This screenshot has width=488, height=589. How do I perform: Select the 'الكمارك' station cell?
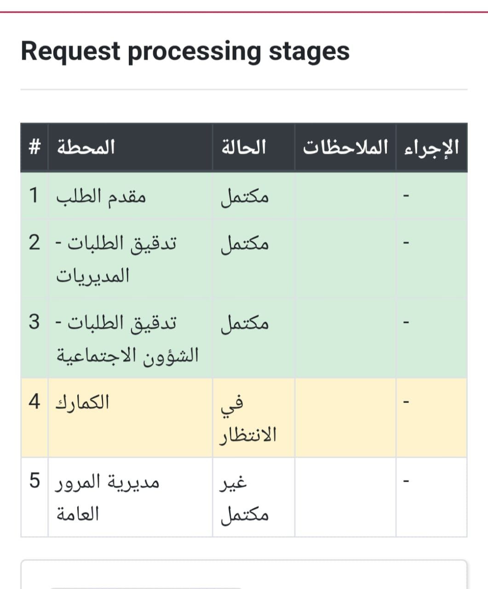pos(82,402)
